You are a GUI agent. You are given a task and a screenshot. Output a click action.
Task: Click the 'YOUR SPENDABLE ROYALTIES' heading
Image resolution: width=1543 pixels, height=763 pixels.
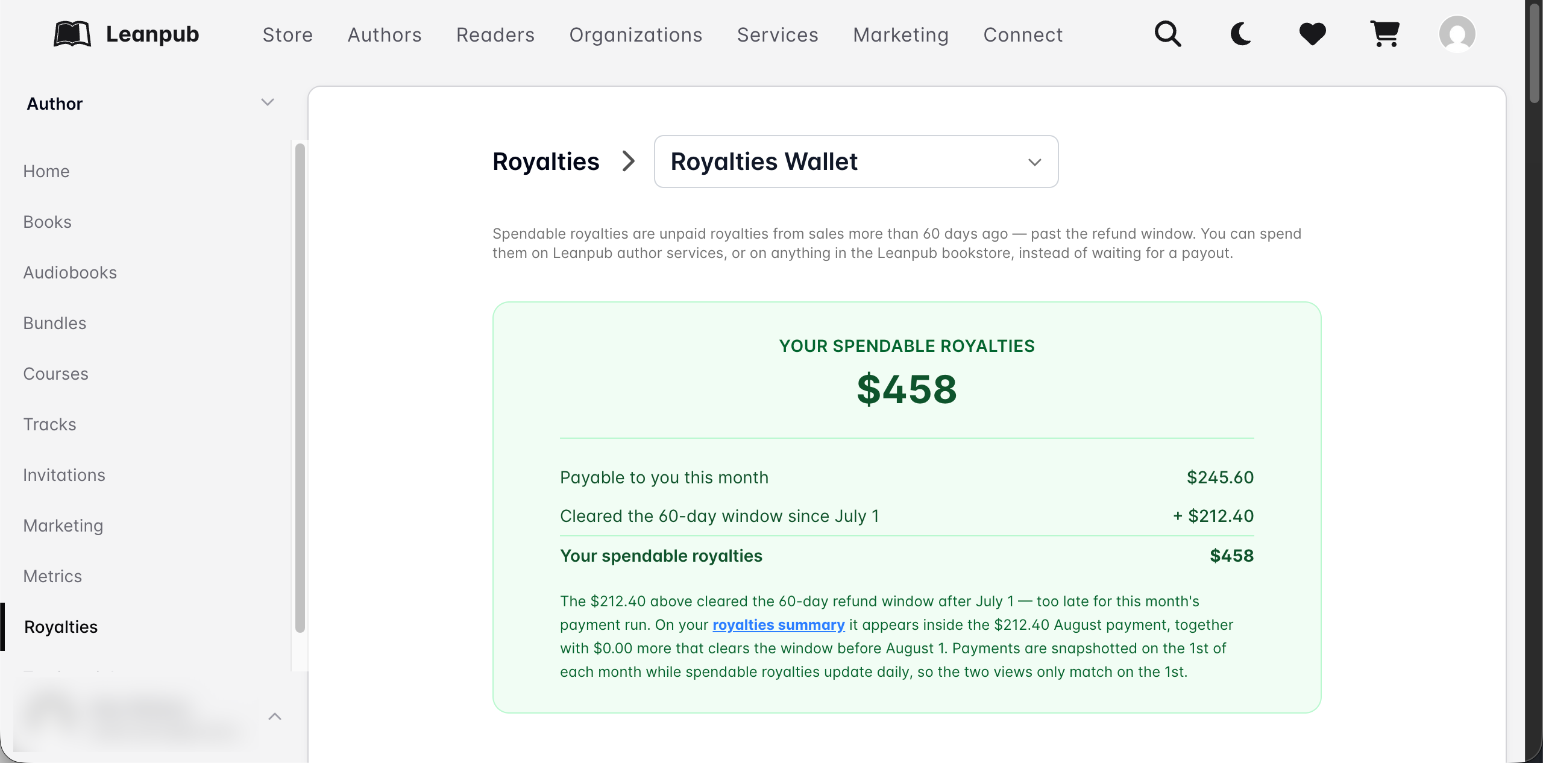point(907,346)
